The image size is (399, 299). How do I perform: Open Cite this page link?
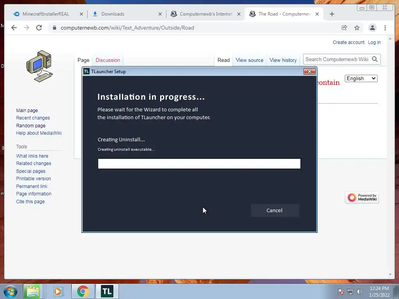(x=30, y=201)
